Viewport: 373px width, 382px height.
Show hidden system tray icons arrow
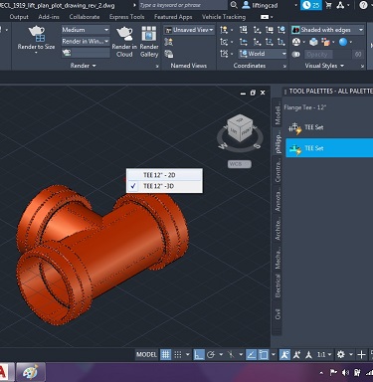(321, 373)
